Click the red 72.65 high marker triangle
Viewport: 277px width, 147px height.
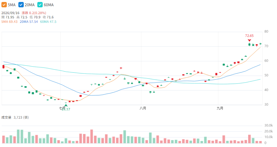coord(249,40)
